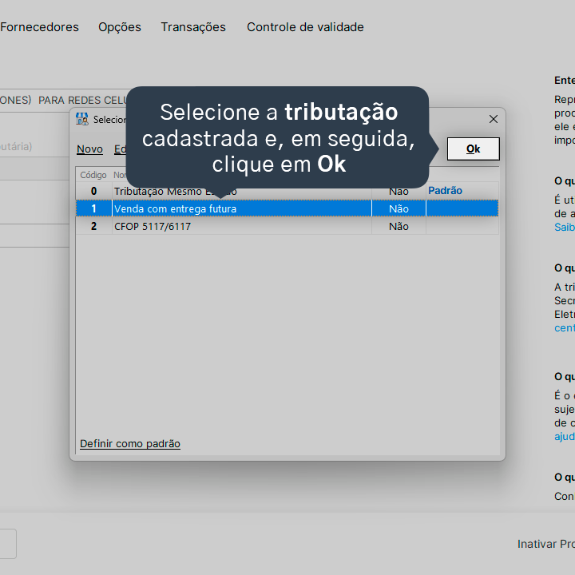Click the Definir como padrão link
The width and height of the screenshot is (575, 575).
(130, 444)
